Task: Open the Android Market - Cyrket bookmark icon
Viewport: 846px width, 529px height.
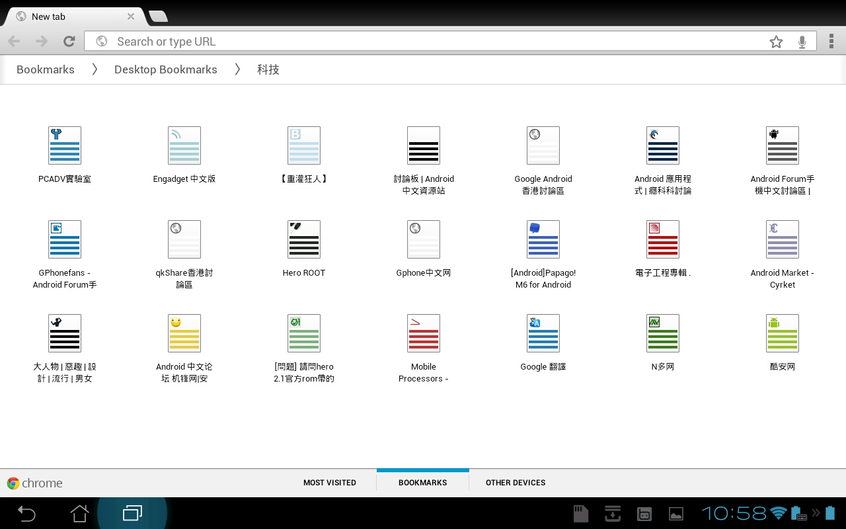Action: (x=783, y=239)
